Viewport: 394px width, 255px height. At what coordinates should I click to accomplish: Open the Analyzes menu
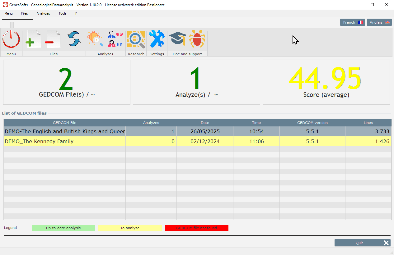pos(43,13)
